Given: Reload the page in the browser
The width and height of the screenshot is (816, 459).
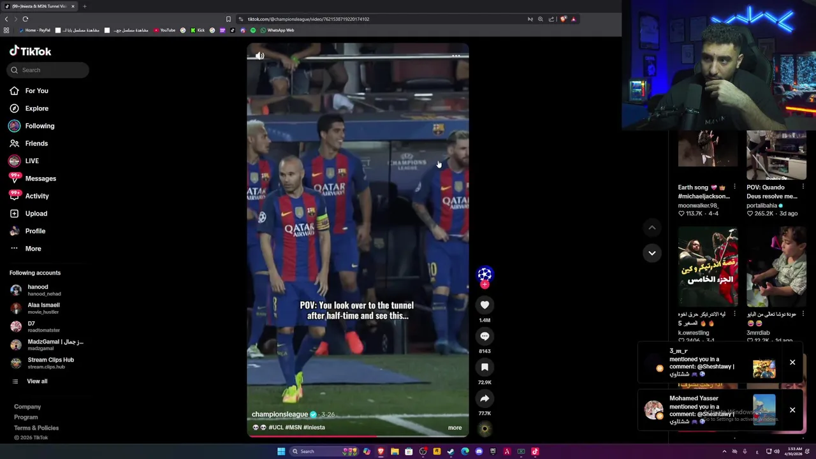Looking at the screenshot, I should click(x=25, y=19).
